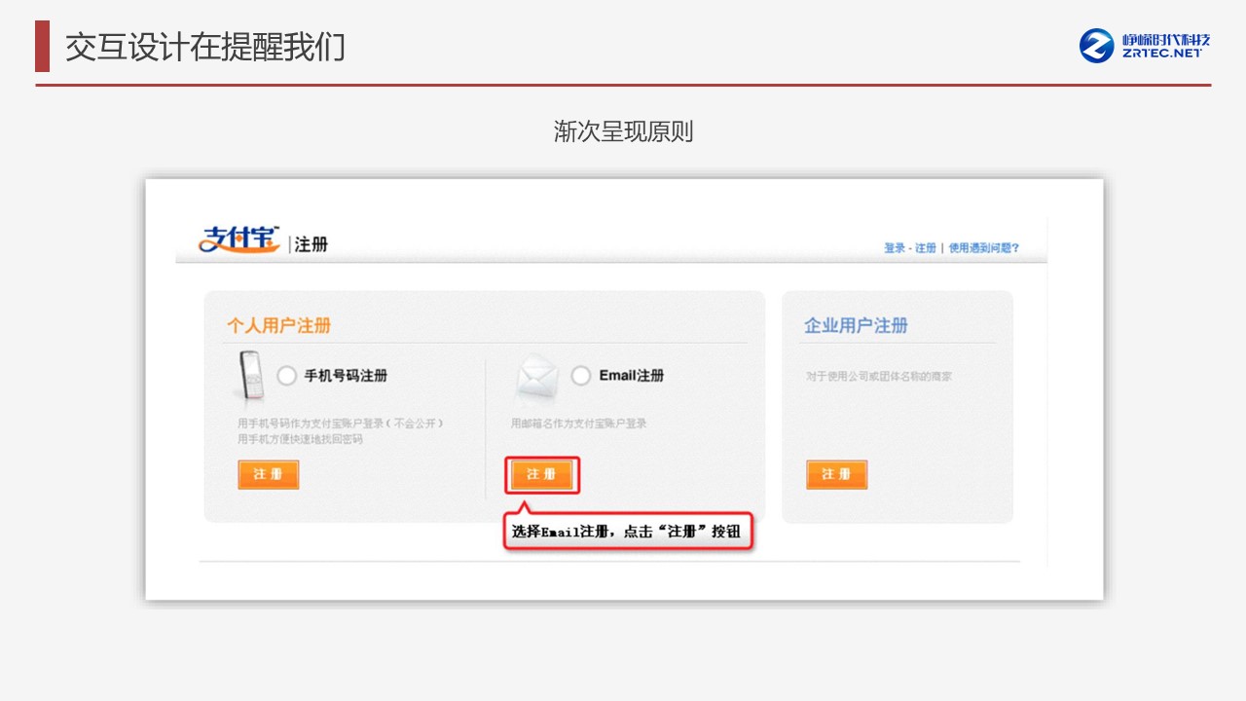Screen dimensions: 1246x701
Task: Click the red accent bar beside the title
Action: pyautogui.click(x=42, y=46)
